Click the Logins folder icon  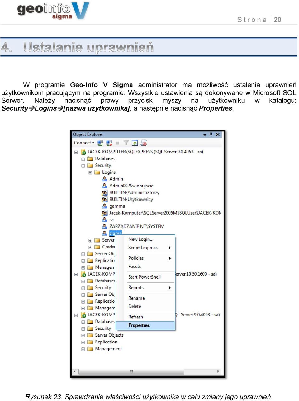pyautogui.click(x=97, y=172)
